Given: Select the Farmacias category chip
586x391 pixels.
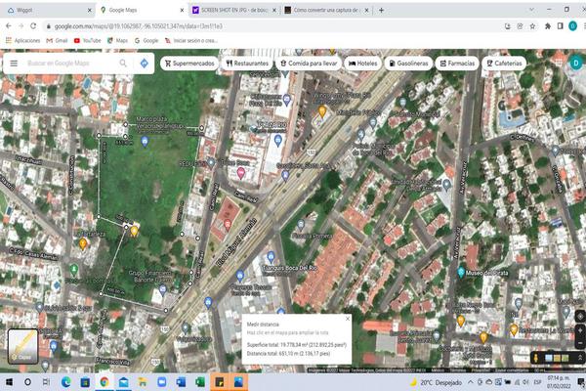Looking at the screenshot, I should (x=458, y=63).
